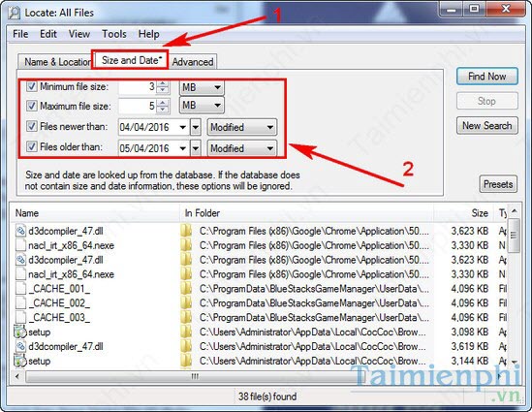The height and width of the screenshot is (412, 532).
Task: Select setup file sized 3,144 KB
Action: [40, 361]
